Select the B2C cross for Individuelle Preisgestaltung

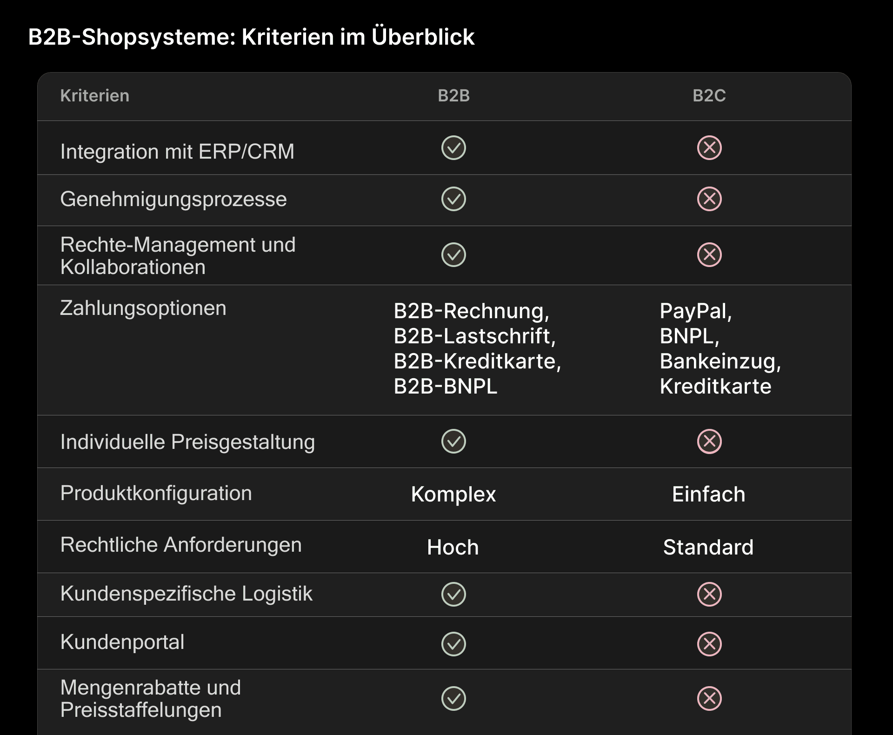point(709,441)
